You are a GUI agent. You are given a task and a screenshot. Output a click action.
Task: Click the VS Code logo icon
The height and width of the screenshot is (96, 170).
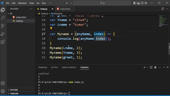(2, 3)
